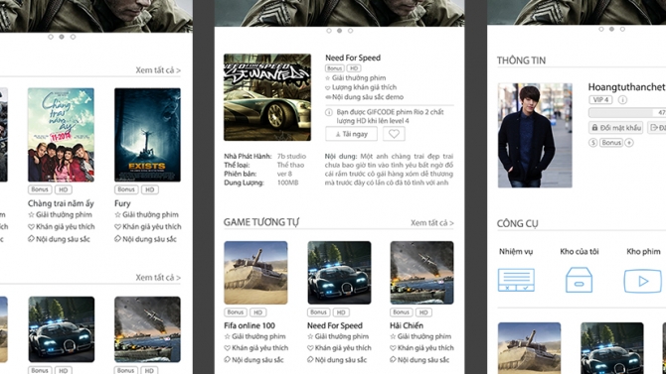The height and width of the screenshot is (374, 666).
Task: Select the last carousel dot on the left screen
Action: pyautogui.click(x=73, y=37)
